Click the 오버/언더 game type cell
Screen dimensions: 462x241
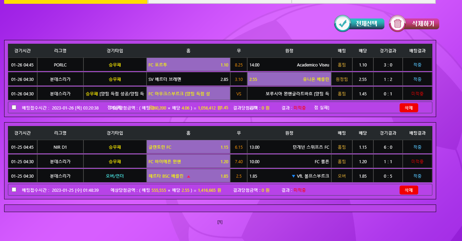click(115, 176)
